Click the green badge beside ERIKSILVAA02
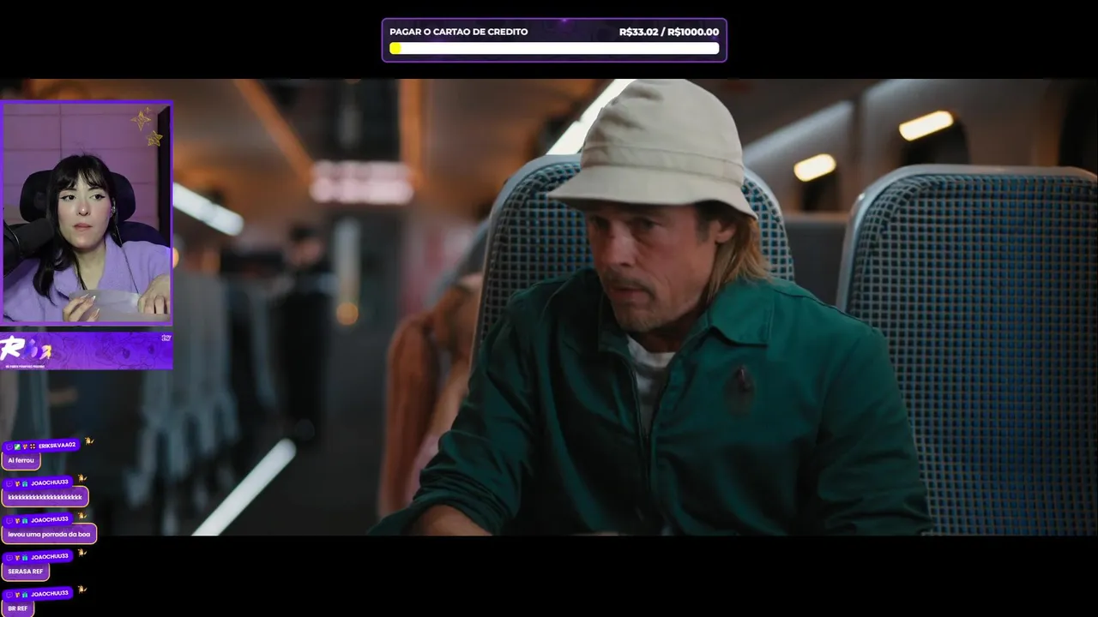The image size is (1098, 617). click(x=17, y=446)
